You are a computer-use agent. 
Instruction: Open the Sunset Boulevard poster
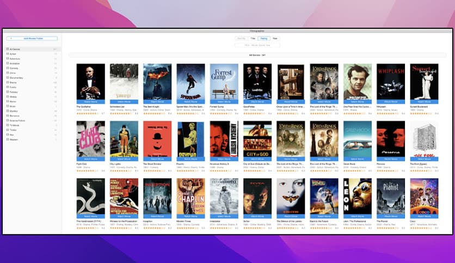(x=424, y=82)
